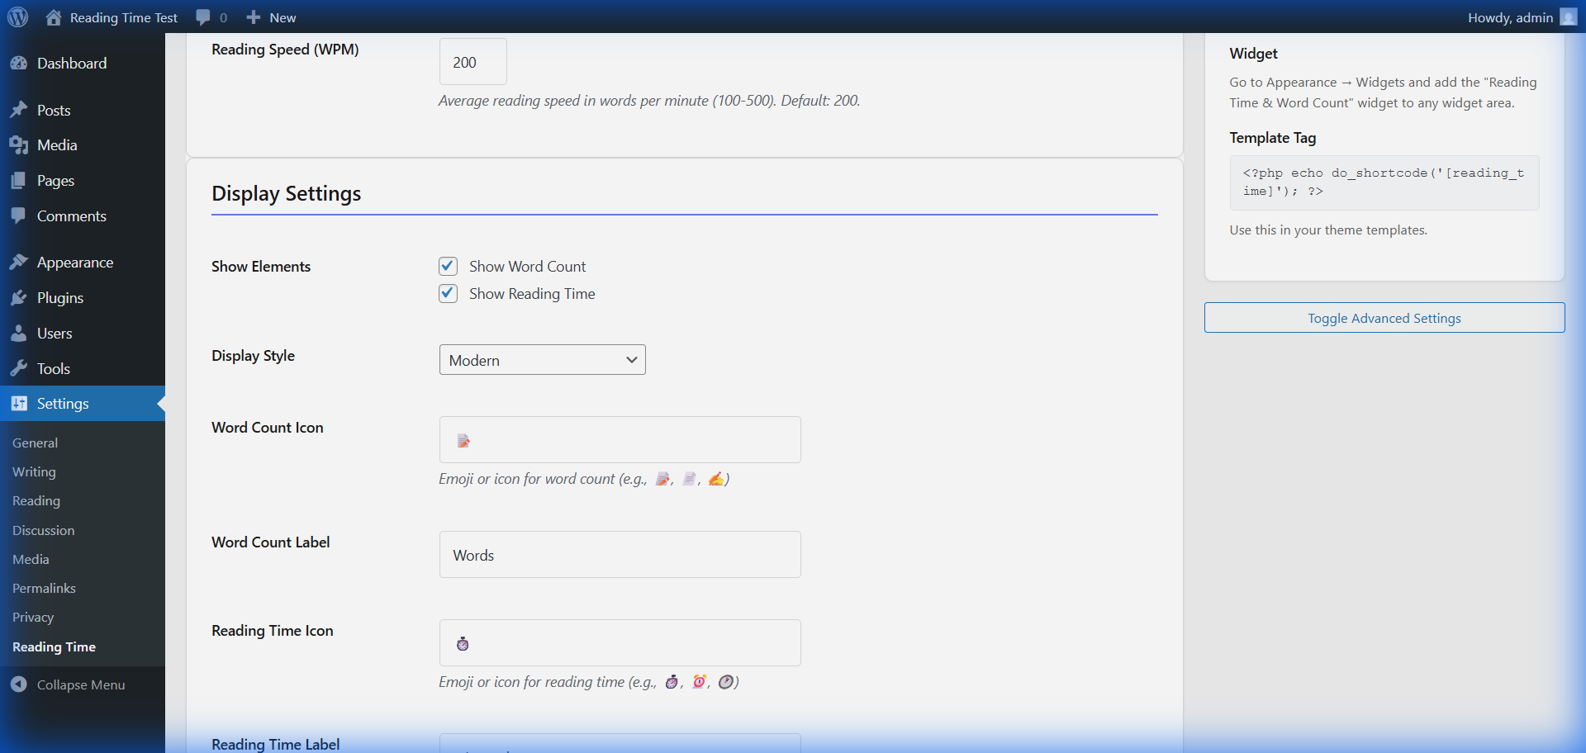Open Discussion settings submenu

(x=44, y=530)
